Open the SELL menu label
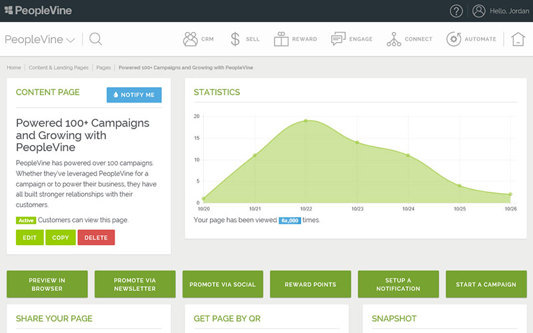The image size is (533, 333). tap(253, 39)
